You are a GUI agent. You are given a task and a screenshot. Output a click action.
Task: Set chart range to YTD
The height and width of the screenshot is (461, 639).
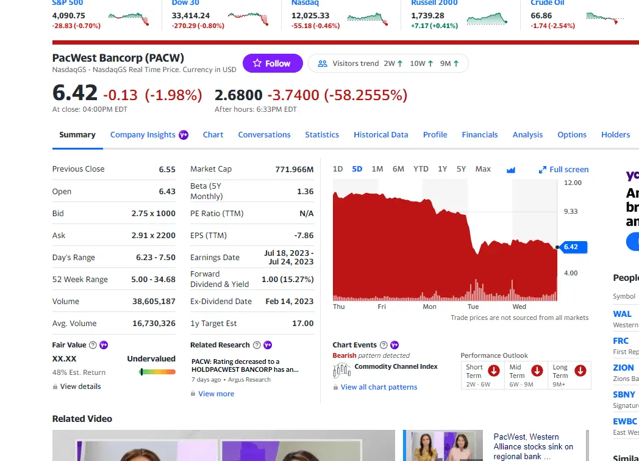[421, 169]
